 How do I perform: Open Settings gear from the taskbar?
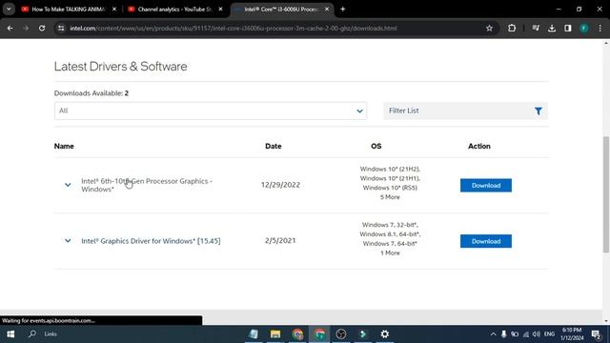click(385, 334)
